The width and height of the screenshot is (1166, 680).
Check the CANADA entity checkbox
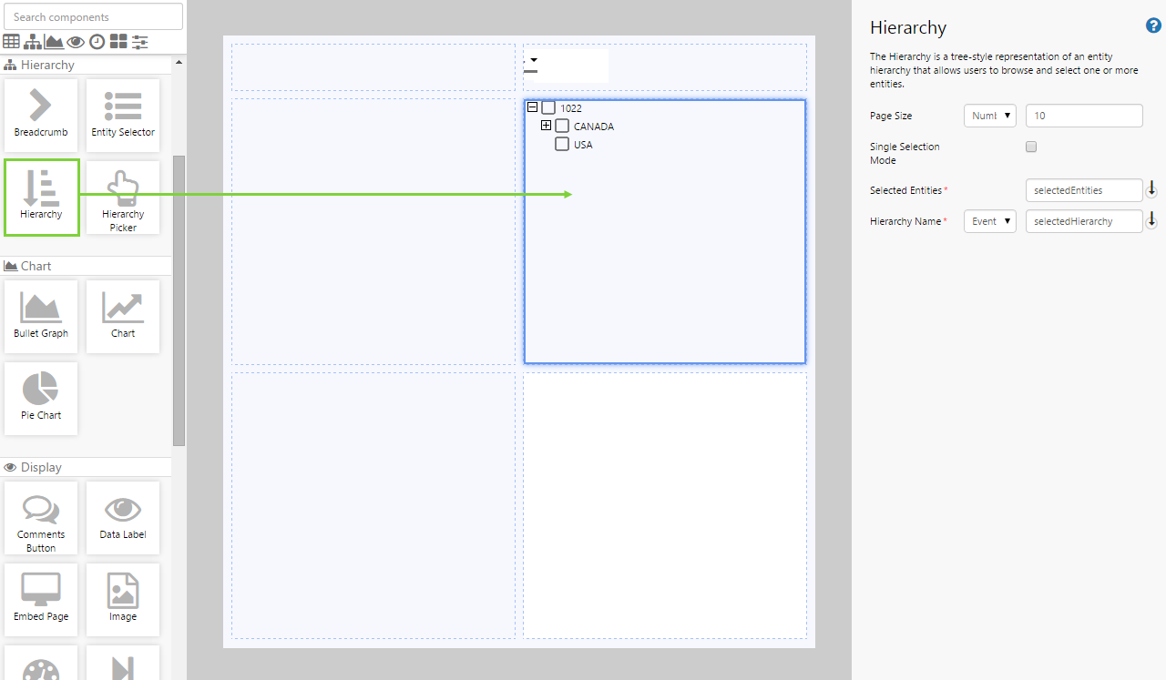pyautogui.click(x=562, y=127)
